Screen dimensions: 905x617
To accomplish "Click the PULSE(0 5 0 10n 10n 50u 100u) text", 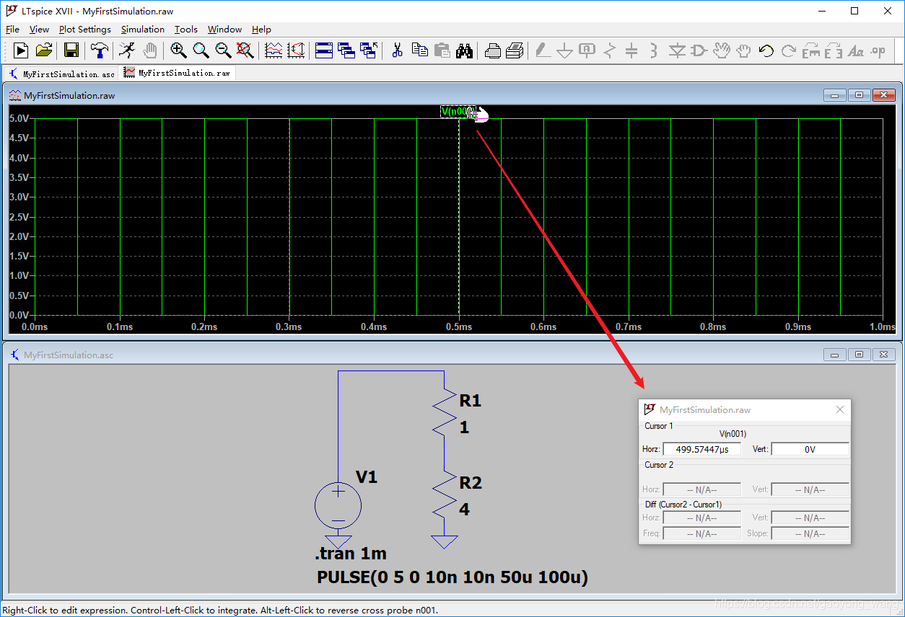I will click(x=452, y=577).
